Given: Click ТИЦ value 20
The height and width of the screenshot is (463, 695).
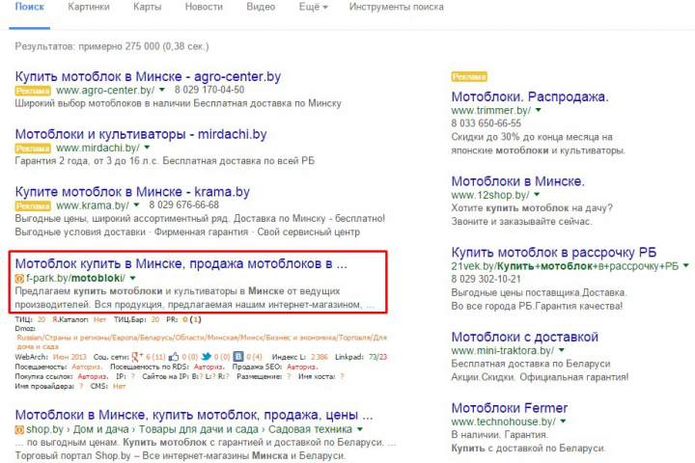Looking at the screenshot, I should click(42, 319).
